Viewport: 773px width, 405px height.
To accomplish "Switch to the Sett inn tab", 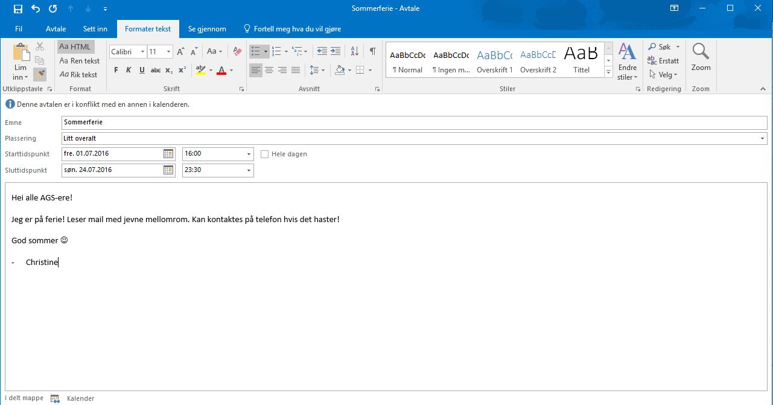I will point(95,28).
